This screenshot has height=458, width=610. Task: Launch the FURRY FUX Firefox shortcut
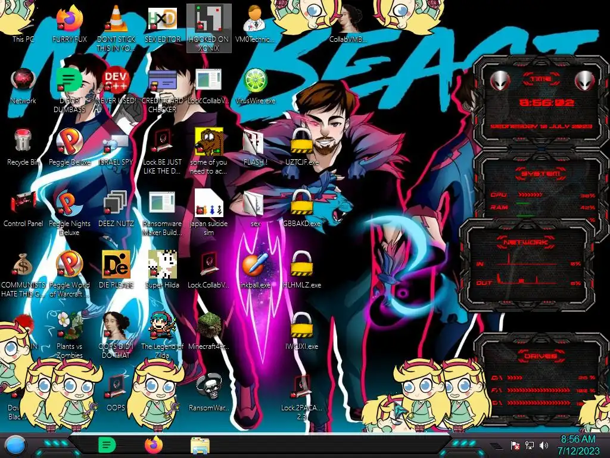(x=69, y=23)
